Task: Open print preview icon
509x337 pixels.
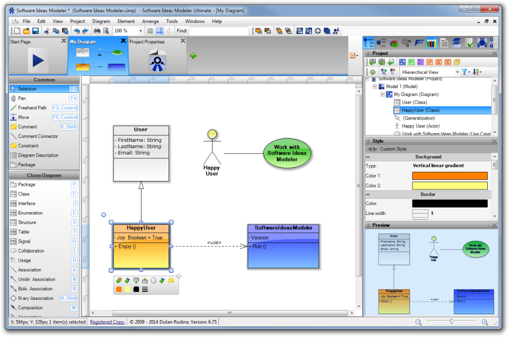Action: (106, 31)
